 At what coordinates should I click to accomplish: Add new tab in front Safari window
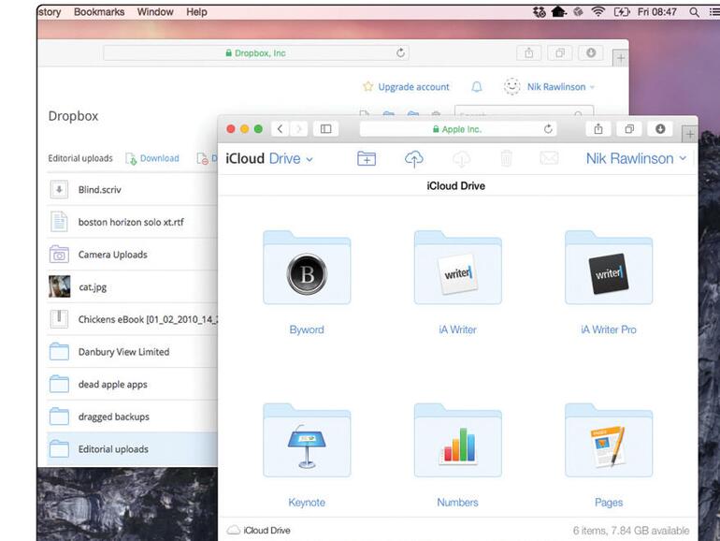pos(689,134)
